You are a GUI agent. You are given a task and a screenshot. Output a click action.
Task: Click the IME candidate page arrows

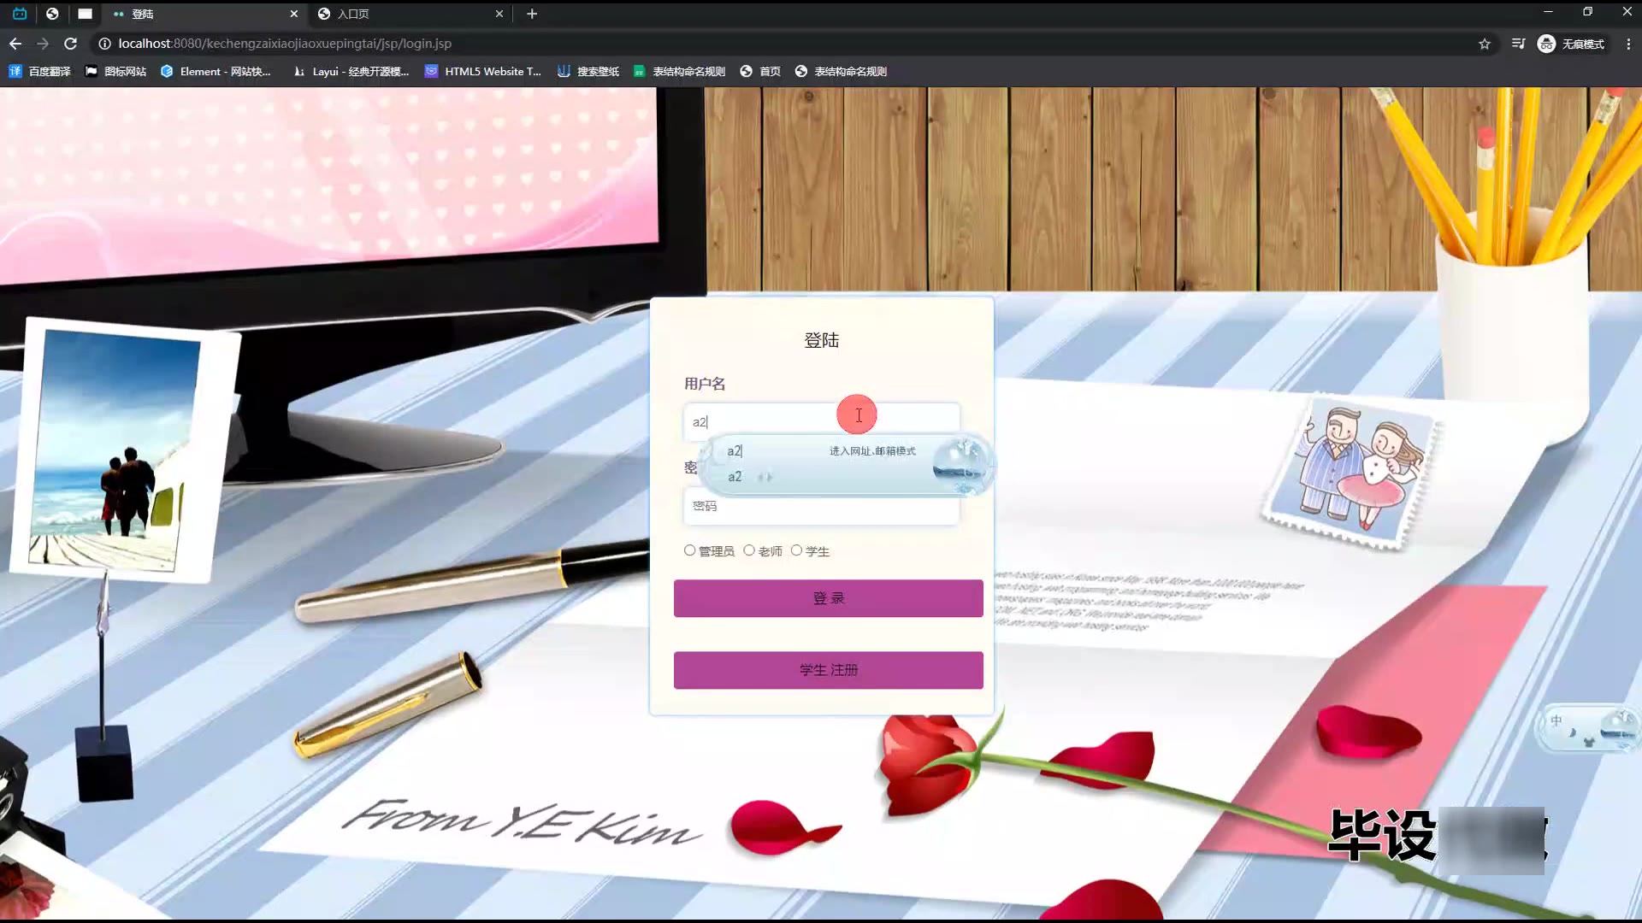tap(765, 477)
